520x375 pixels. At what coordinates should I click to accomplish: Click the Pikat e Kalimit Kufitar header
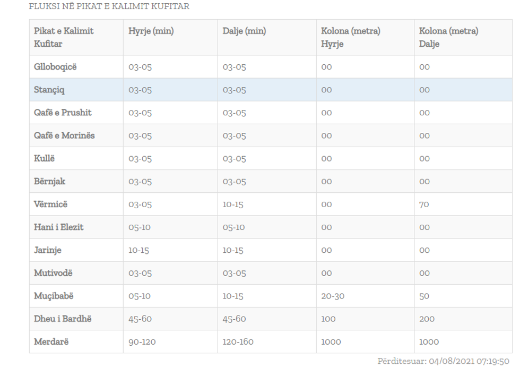[64, 37]
